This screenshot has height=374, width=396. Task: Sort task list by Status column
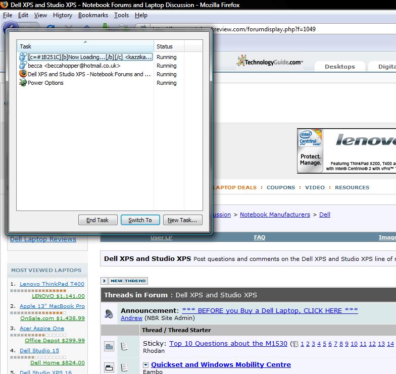click(x=169, y=46)
